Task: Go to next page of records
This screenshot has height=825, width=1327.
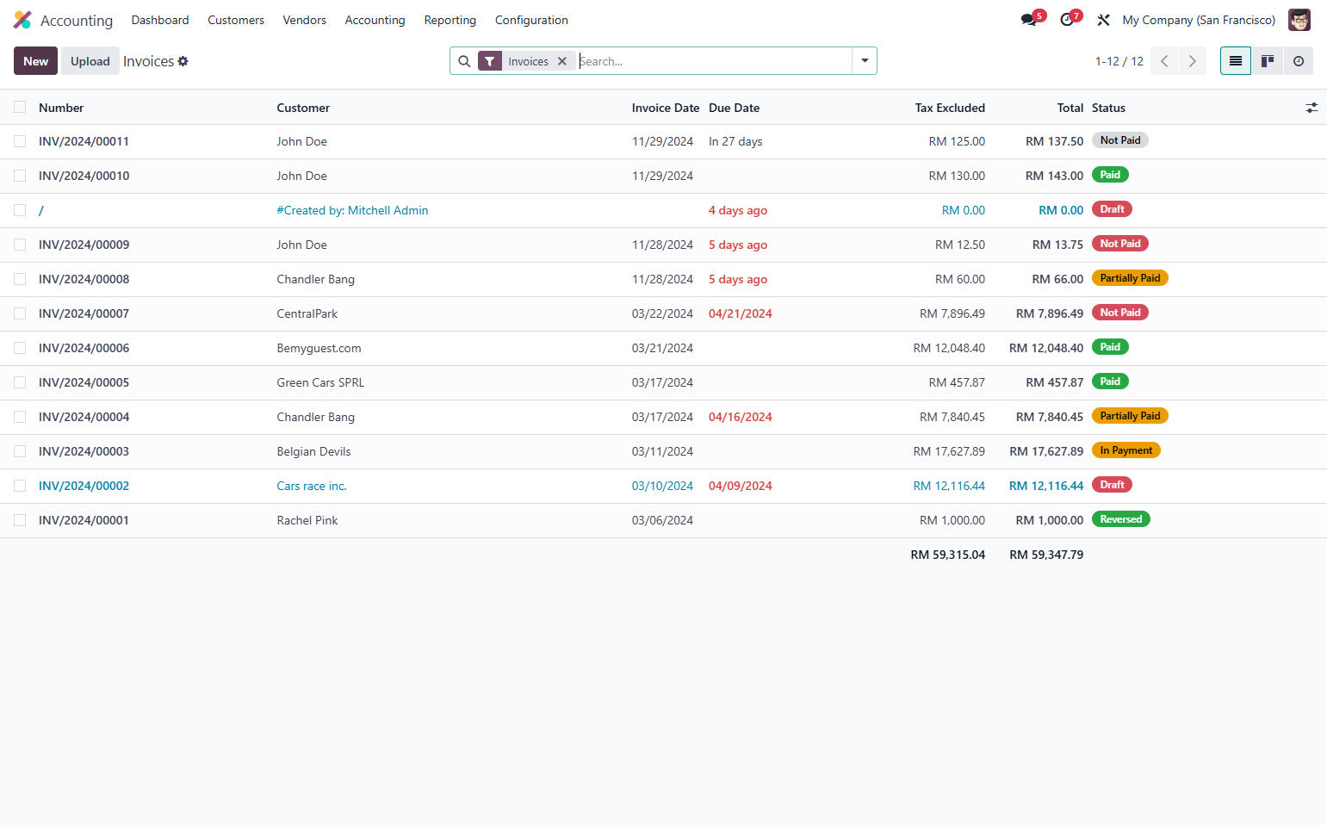Action: point(1193,61)
